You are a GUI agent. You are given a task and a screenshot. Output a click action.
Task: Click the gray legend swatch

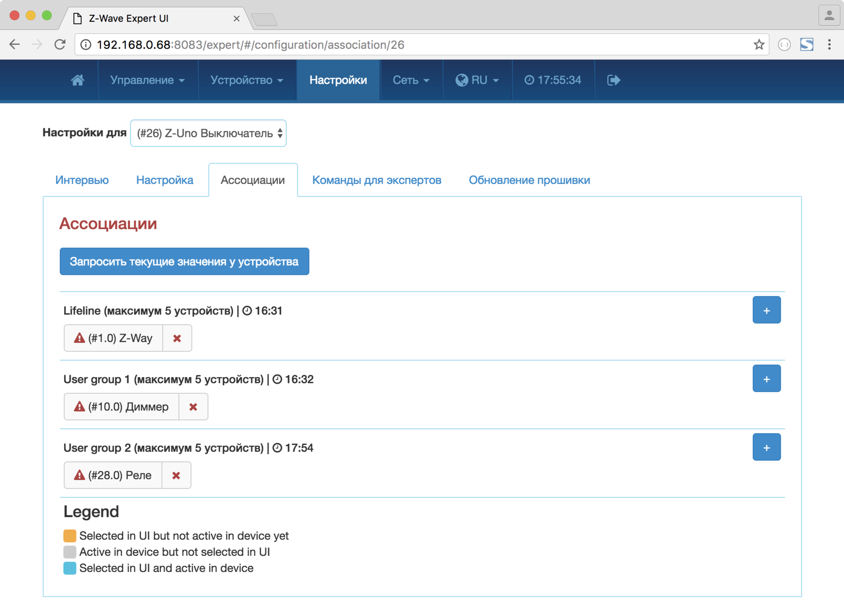[69, 552]
